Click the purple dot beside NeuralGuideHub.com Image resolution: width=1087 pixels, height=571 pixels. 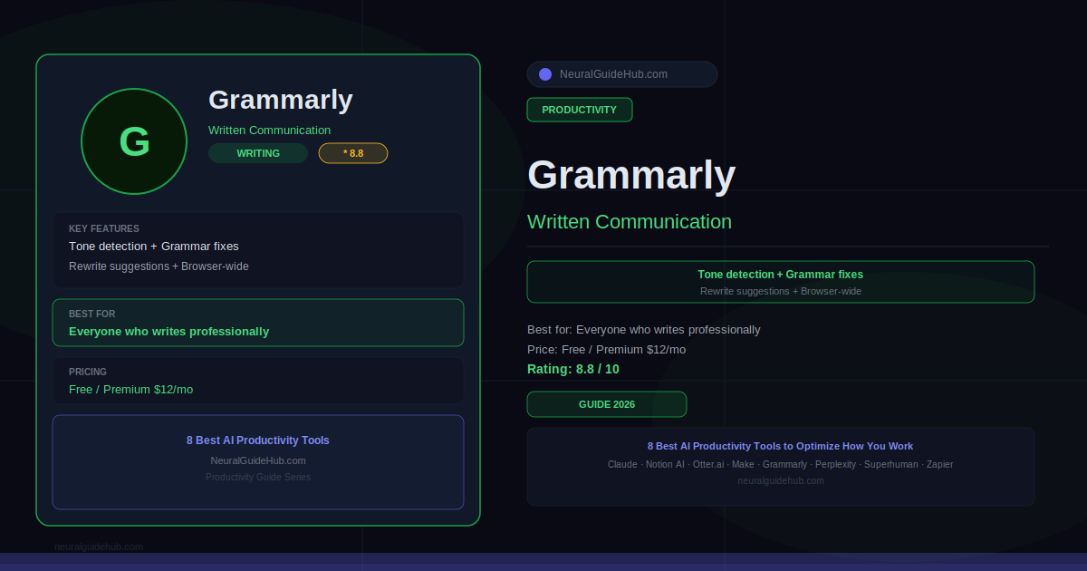(x=545, y=74)
